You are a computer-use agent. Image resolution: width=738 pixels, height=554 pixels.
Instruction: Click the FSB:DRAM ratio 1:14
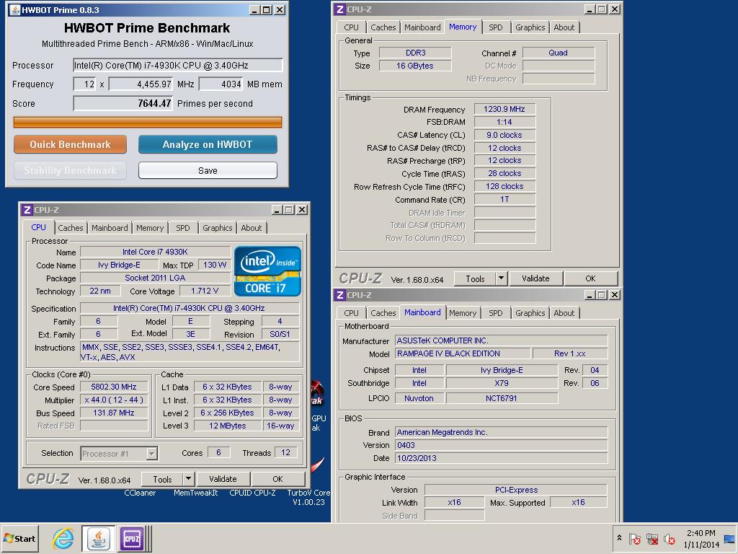(x=504, y=122)
